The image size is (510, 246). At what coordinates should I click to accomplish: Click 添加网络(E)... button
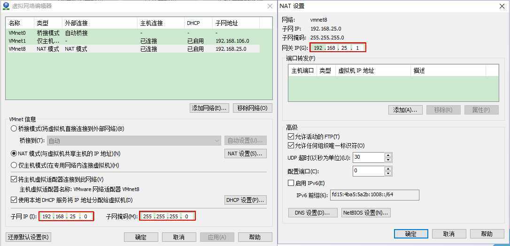click(x=209, y=108)
